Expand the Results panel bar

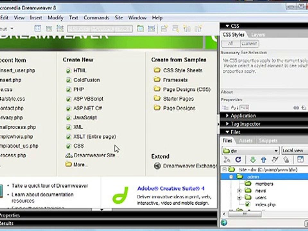tap(108, 223)
